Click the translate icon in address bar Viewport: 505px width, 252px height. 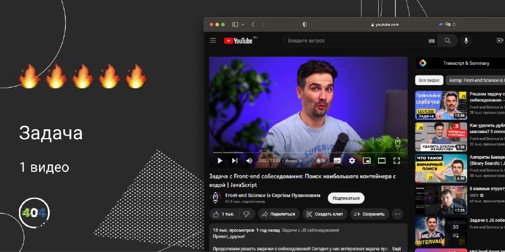448,25
